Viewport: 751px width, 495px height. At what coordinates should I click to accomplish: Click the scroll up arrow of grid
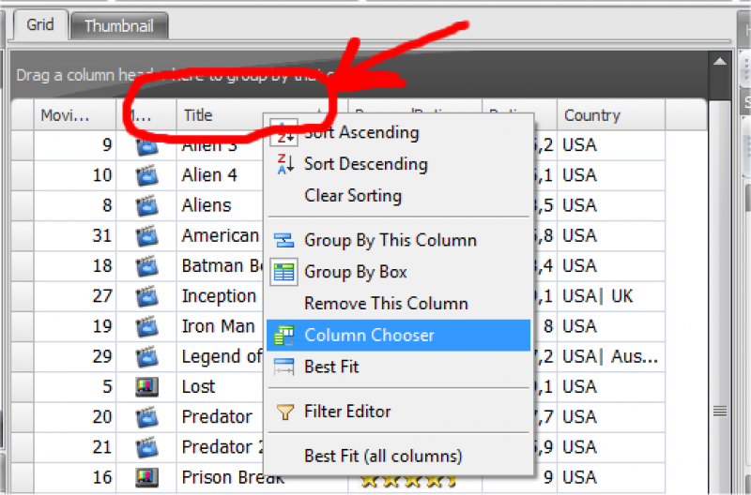720,62
